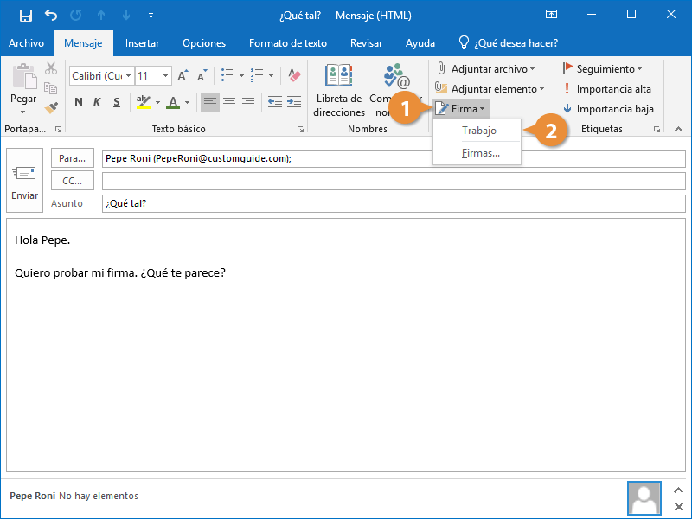The width and height of the screenshot is (692, 519).
Task: Toggle bold N formatting
Action: (79, 103)
